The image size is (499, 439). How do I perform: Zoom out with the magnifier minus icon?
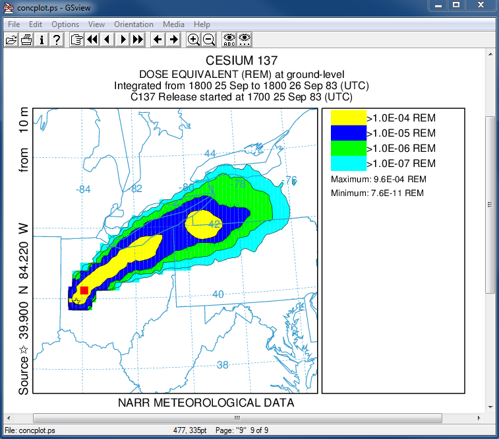click(x=208, y=40)
